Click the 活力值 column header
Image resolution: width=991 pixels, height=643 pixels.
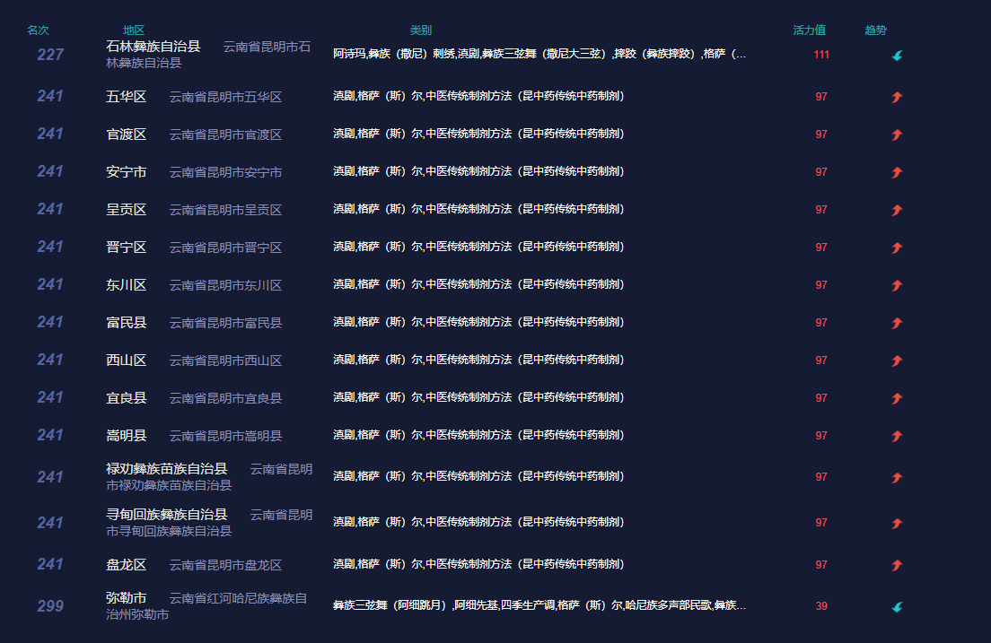(809, 30)
